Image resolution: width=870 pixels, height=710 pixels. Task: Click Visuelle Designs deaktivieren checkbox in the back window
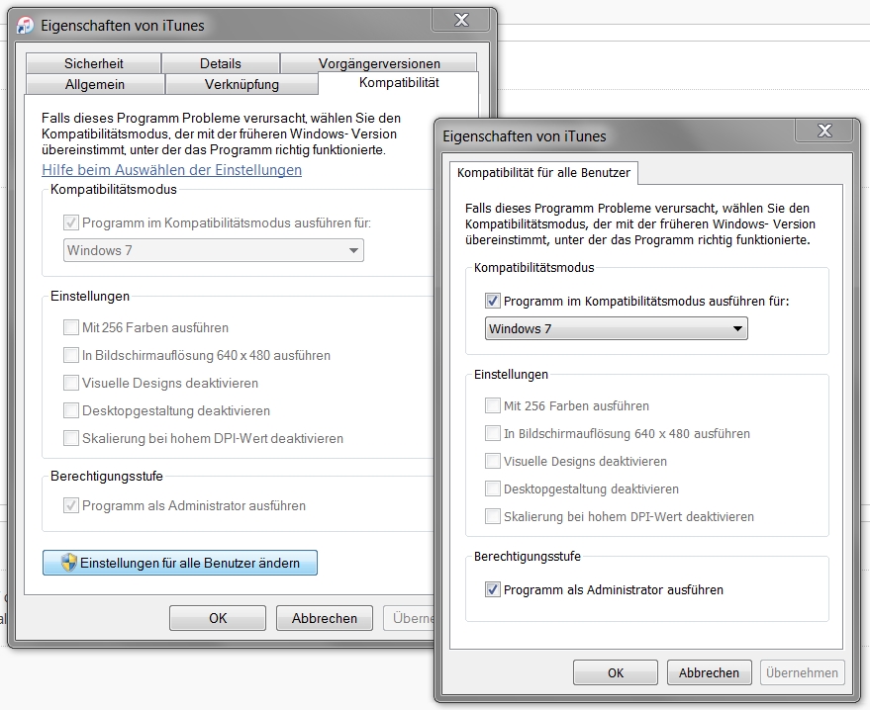point(71,383)
